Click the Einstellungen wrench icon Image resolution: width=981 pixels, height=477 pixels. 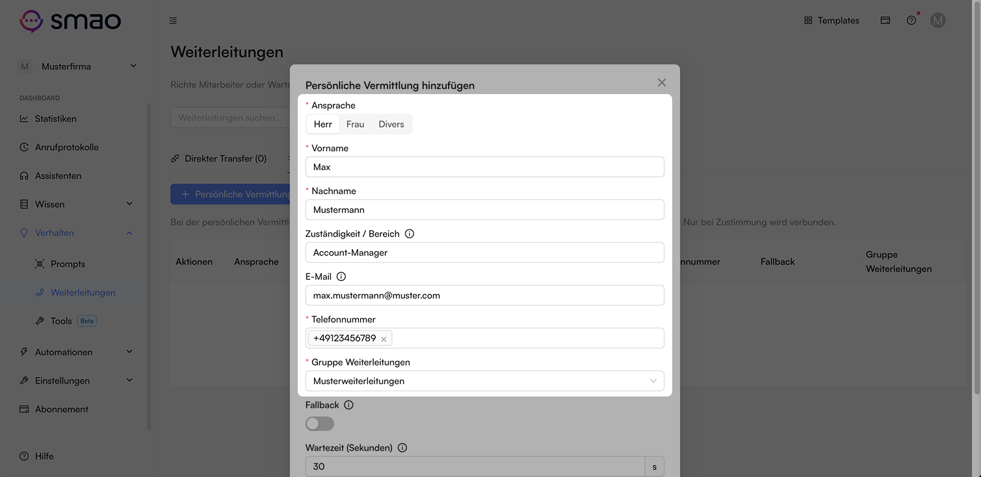pyautogui.click(x=24, y=381)
